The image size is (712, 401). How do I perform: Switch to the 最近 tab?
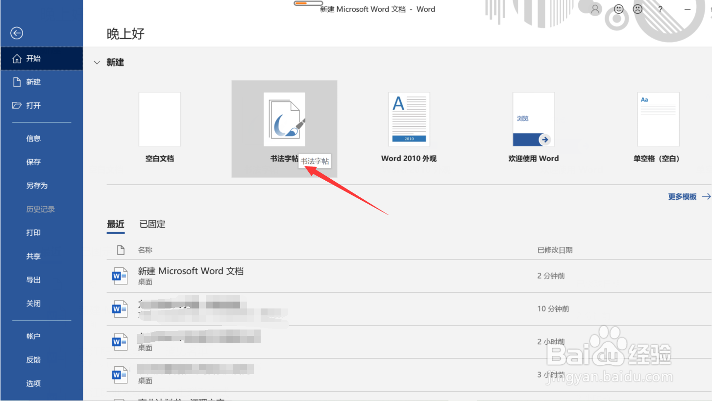pos(116,224)
